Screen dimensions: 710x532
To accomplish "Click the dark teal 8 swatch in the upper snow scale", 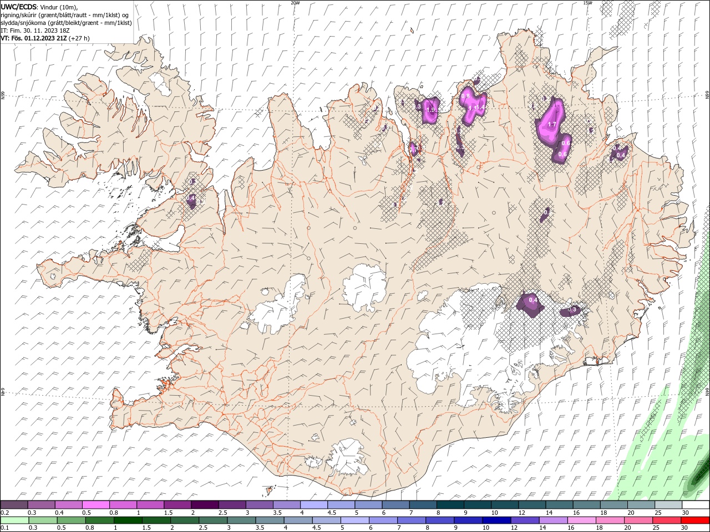I will 450,505.
